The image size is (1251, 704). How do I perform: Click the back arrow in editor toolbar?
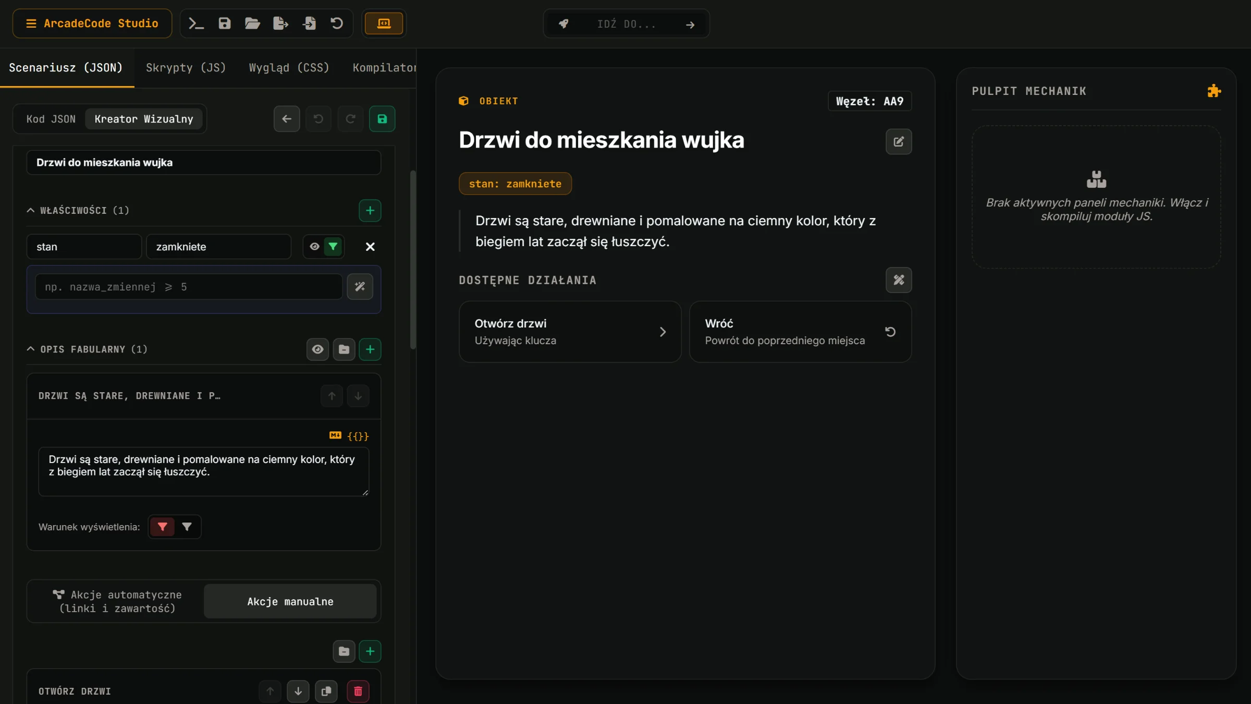pos(287,119)
